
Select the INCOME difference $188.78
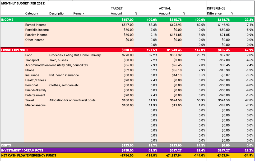224,20
